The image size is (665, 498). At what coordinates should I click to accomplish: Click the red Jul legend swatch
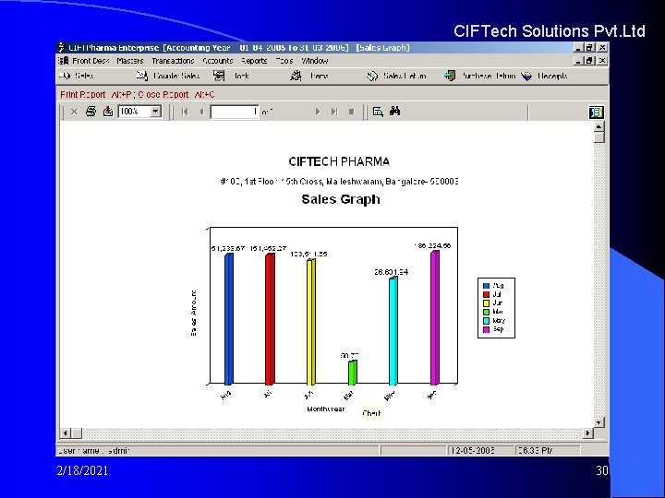click(x=487, y=294)
